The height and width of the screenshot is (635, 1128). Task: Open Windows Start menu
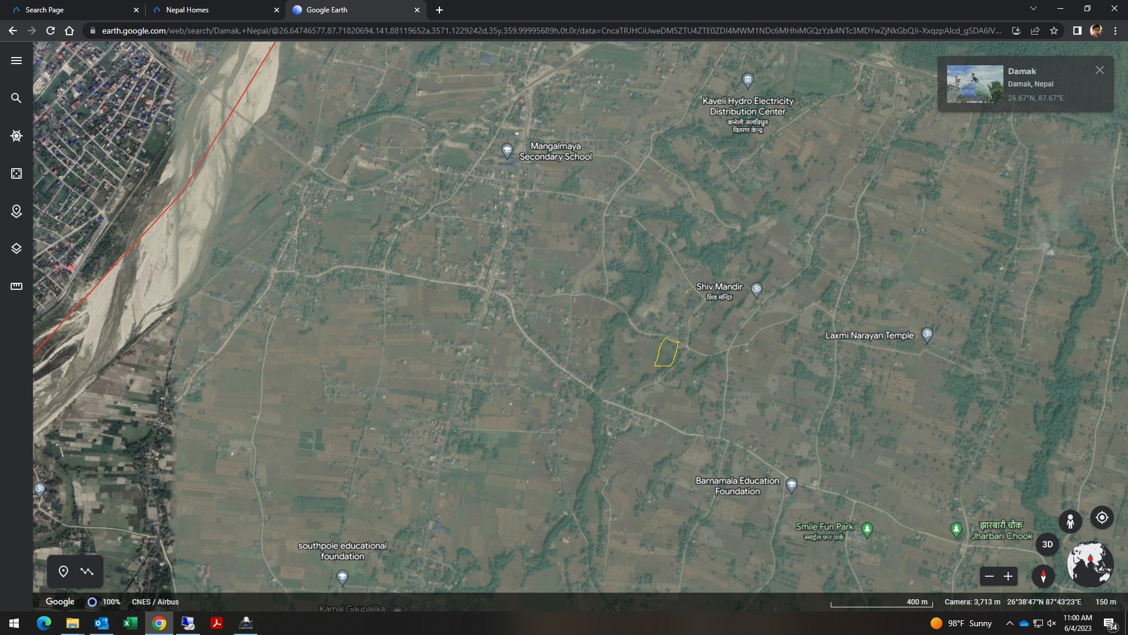14,623
